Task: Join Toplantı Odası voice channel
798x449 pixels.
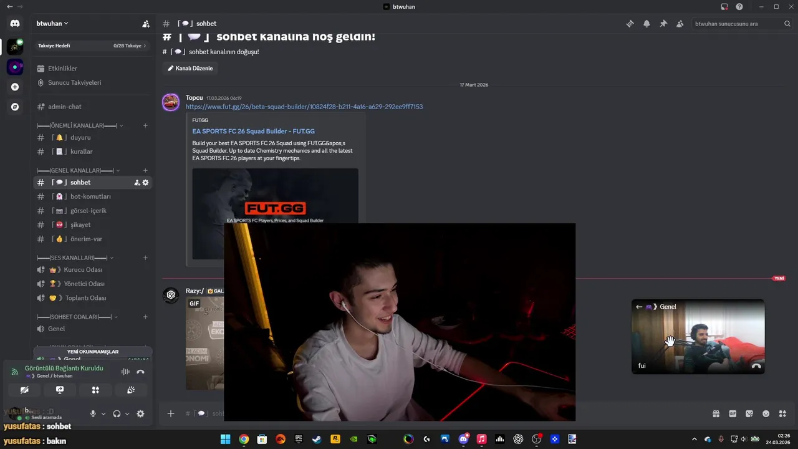Action: tap(92, 298)
